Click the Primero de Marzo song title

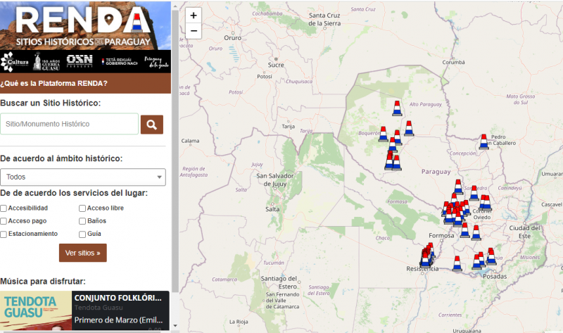tap(118, 320)
